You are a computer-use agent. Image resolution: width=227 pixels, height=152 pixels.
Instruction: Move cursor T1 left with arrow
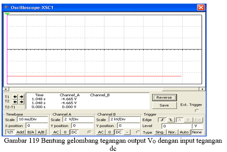point(15,96)
